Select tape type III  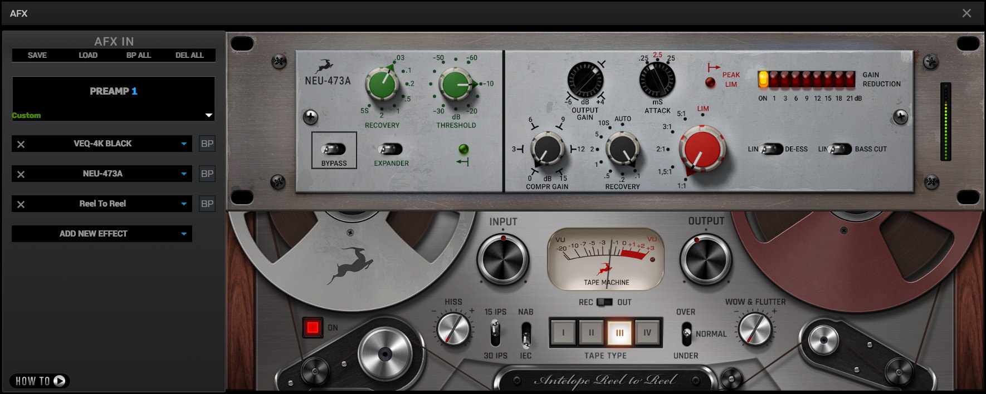pos(619,333)
